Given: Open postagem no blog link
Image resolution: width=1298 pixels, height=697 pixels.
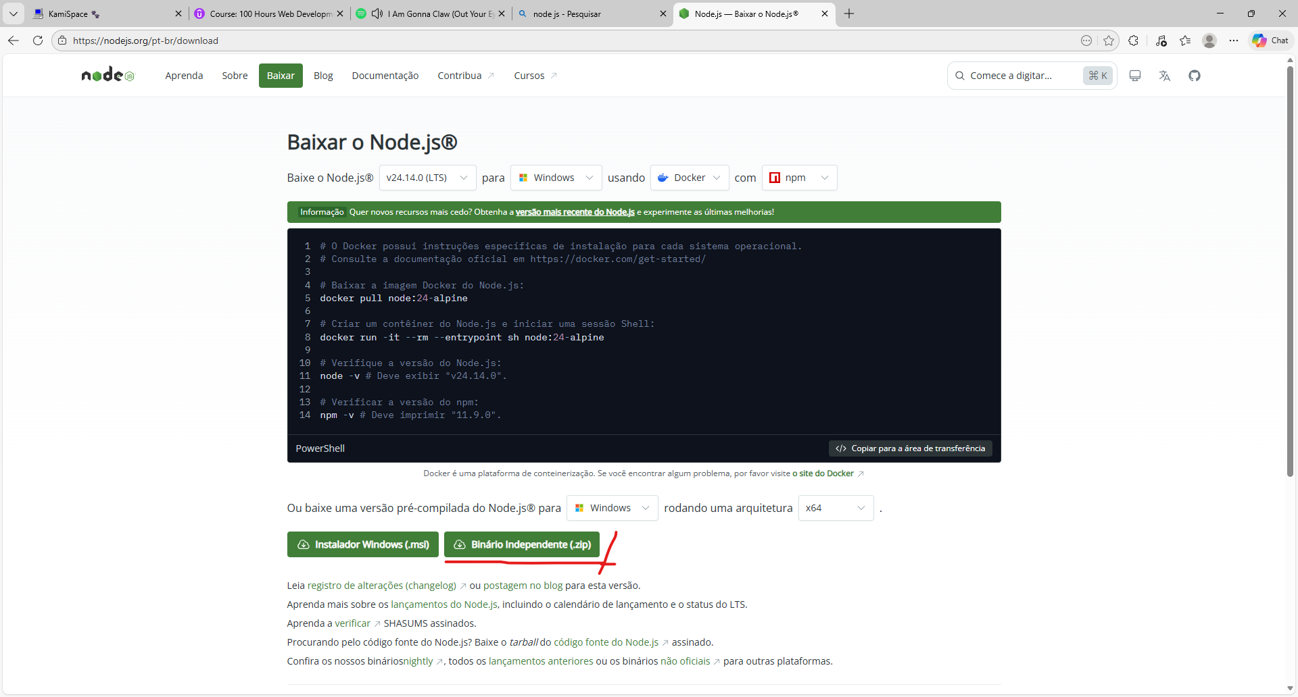Looking at the screenshot, I should [523, 586].
